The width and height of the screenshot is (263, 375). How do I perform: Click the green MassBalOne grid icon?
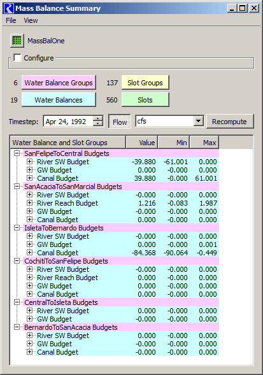[x=17, y=41]
